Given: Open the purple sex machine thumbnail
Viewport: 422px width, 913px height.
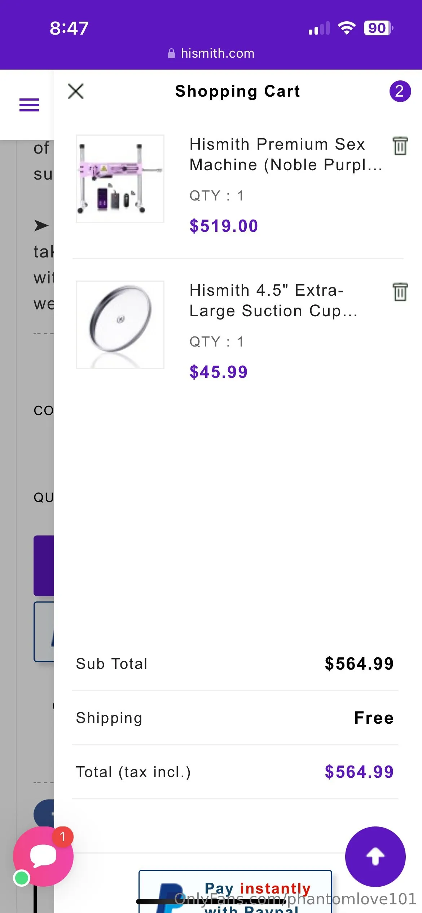Looking at the screenshot, I should click(x=120, y=179).
